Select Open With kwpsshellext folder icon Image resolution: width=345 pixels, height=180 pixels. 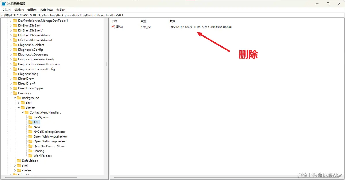click(30, 136)
